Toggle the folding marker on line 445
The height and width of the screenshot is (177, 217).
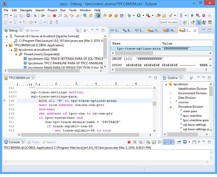16,96
